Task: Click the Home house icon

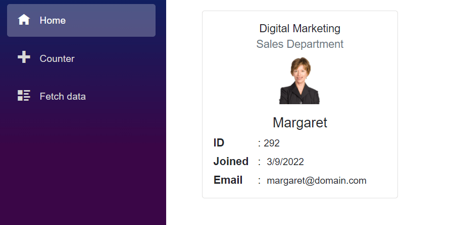Action: pyautogui.click(x=24, y=20)
